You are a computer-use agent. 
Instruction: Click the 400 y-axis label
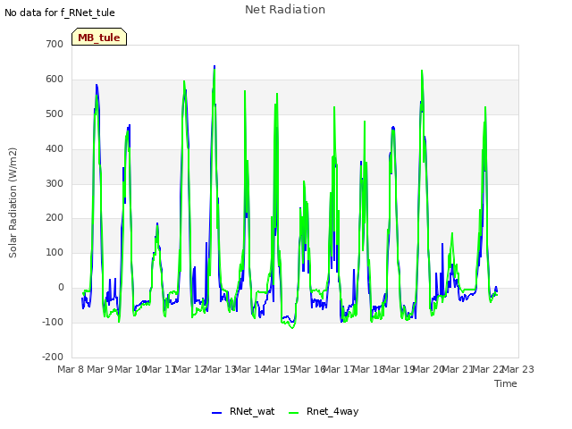coord(55,149)
